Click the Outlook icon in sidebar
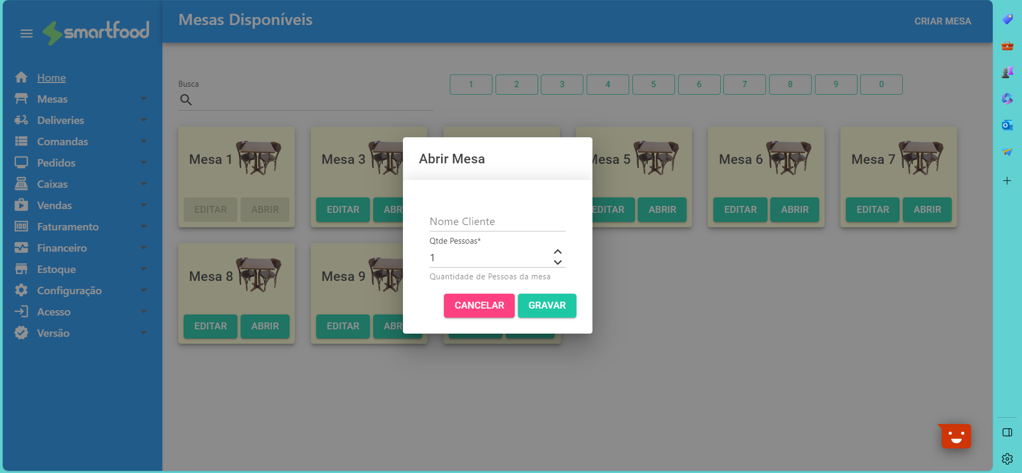The image size is (1022, 473). coord(1007,126)
